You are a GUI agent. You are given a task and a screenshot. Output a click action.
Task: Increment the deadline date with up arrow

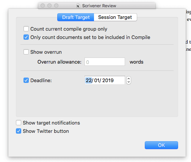pos(128,79)
